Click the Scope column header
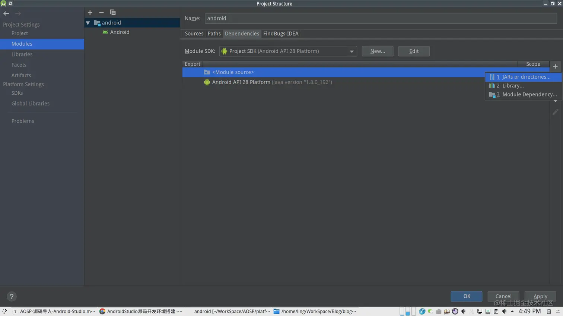This screenshot has width=563, height=316. coord(533,64)
